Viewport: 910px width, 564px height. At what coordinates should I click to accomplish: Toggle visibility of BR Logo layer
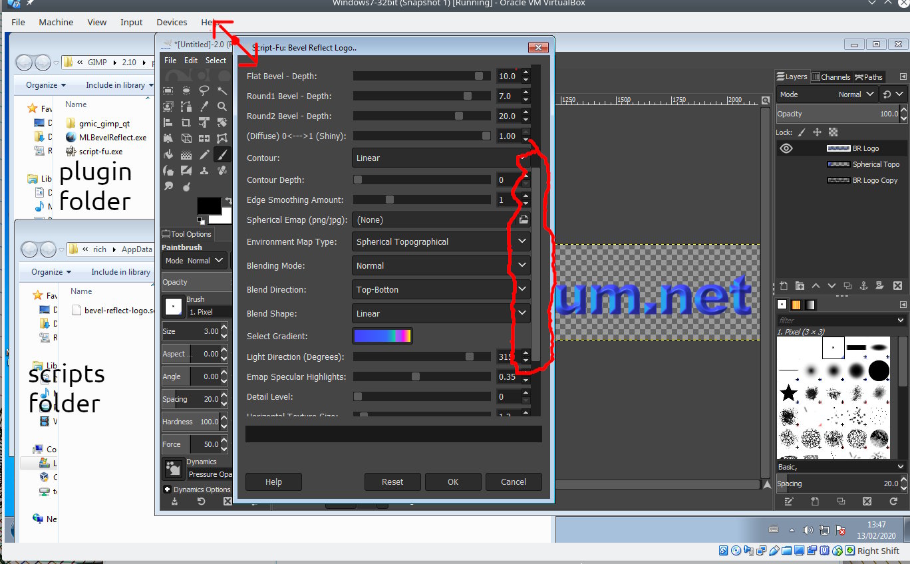(x=786, y=148)
